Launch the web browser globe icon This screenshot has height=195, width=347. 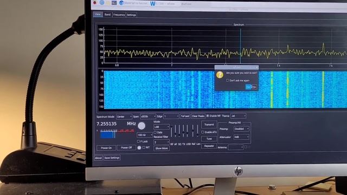(102, 2)
